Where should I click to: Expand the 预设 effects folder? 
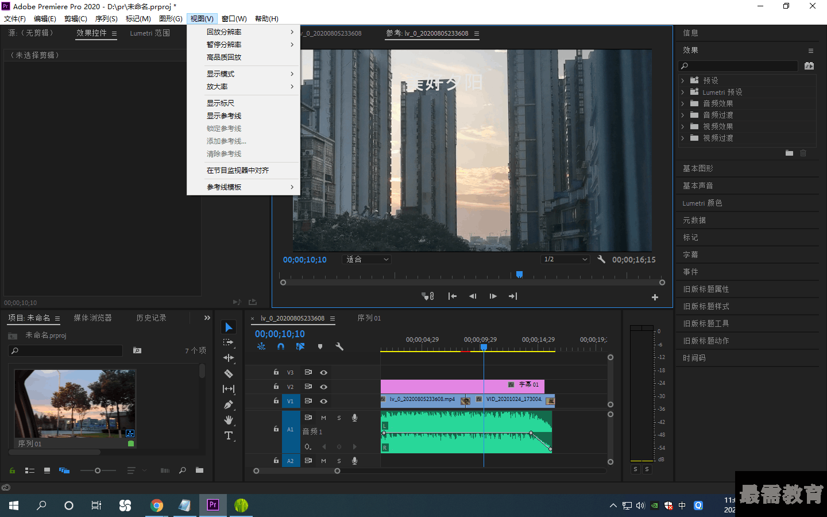(682, 80)
